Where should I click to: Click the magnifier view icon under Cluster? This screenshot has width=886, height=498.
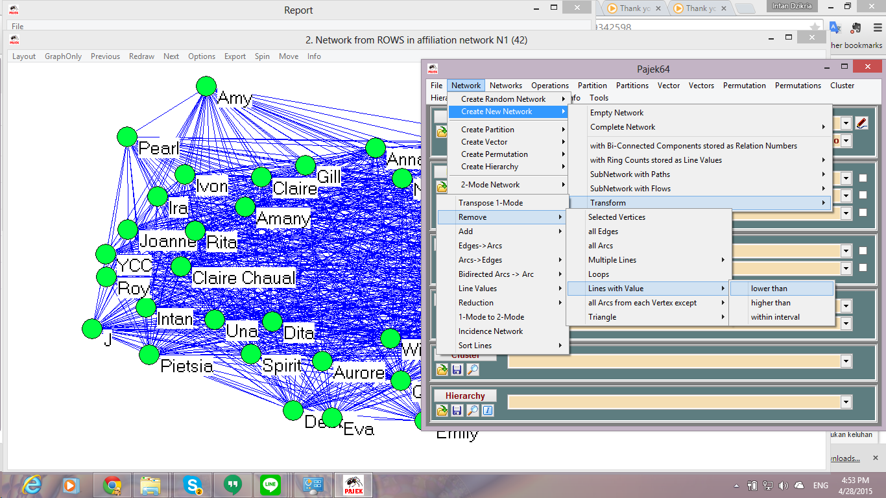click(472, 368)
